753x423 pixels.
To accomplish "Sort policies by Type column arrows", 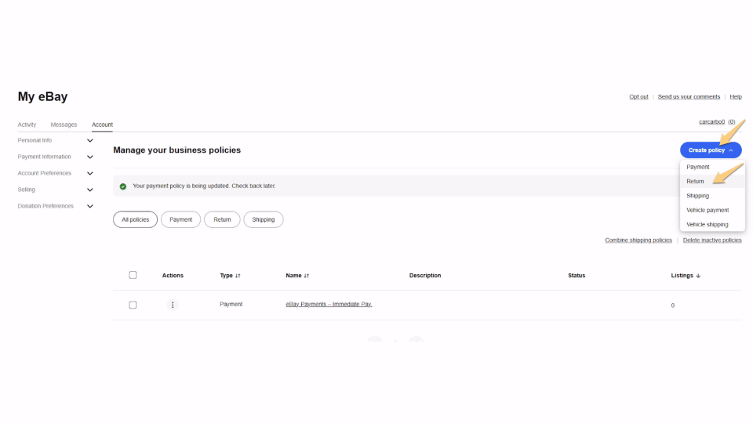I will coord(238,276).
